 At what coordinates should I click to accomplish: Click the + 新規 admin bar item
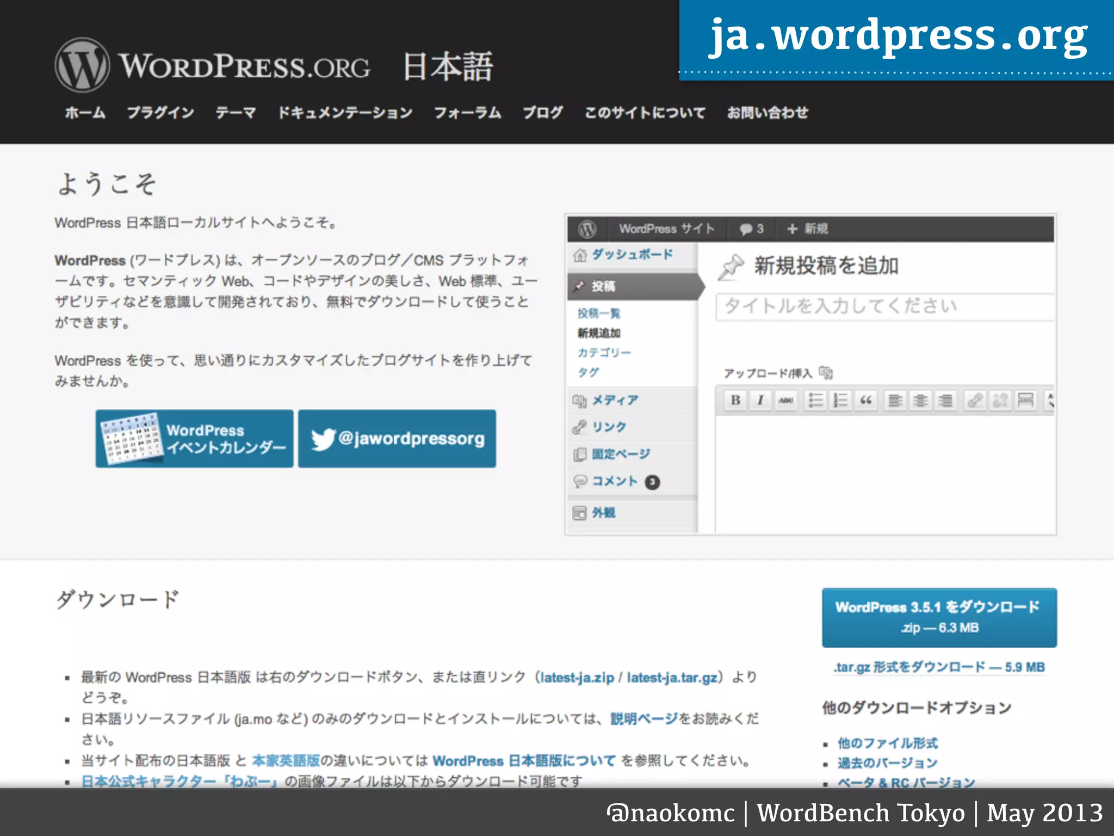click(x=808, y=229)
